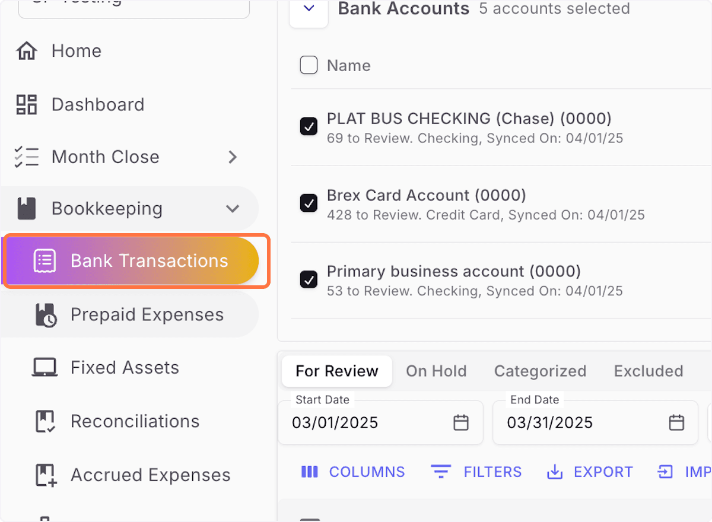Image resolution: width=712 pixels, height=522 pixels.
Task: Open Dashboard via its grid icon
Action: coord(26,104)
